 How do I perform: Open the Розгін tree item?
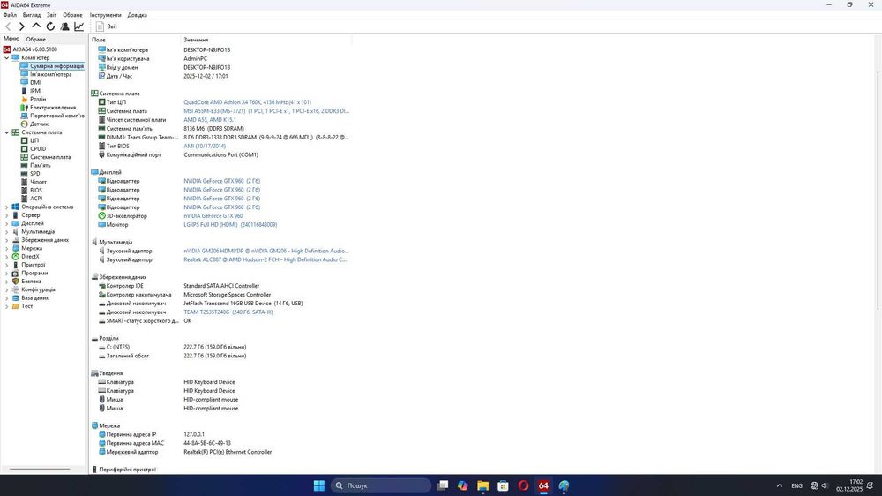pos(38,99)
